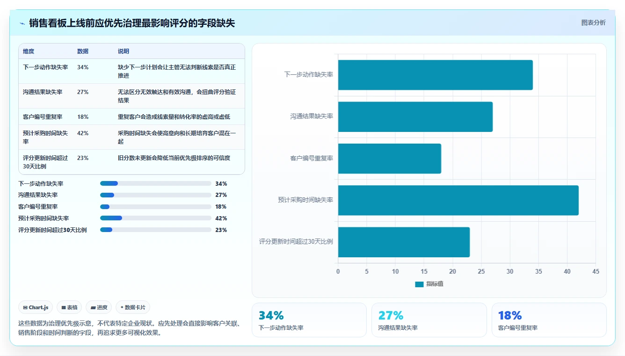Screen dimensions: 625x356
Task: Select the 客户编号重复率 table row label
Action: pos(43,117)
